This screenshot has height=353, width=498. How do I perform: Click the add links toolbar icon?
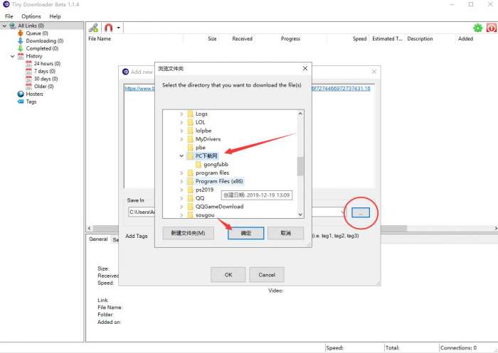[93, 28]
